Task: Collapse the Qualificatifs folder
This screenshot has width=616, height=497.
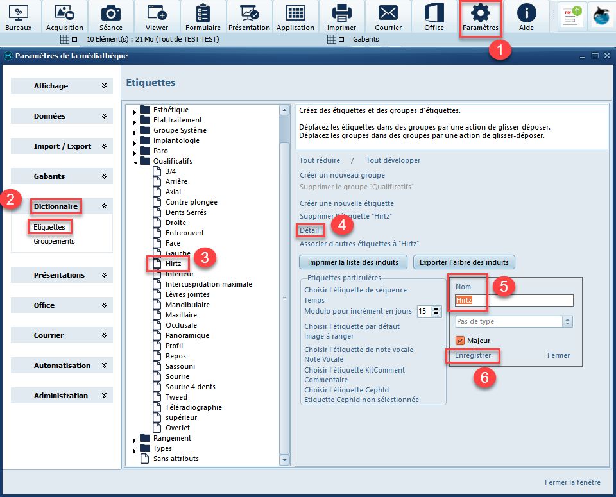Action: [x=135, y=162]
